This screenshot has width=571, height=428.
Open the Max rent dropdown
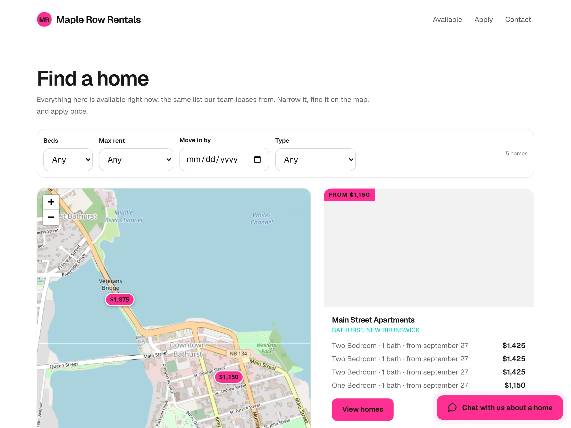(x=136, y=160)
